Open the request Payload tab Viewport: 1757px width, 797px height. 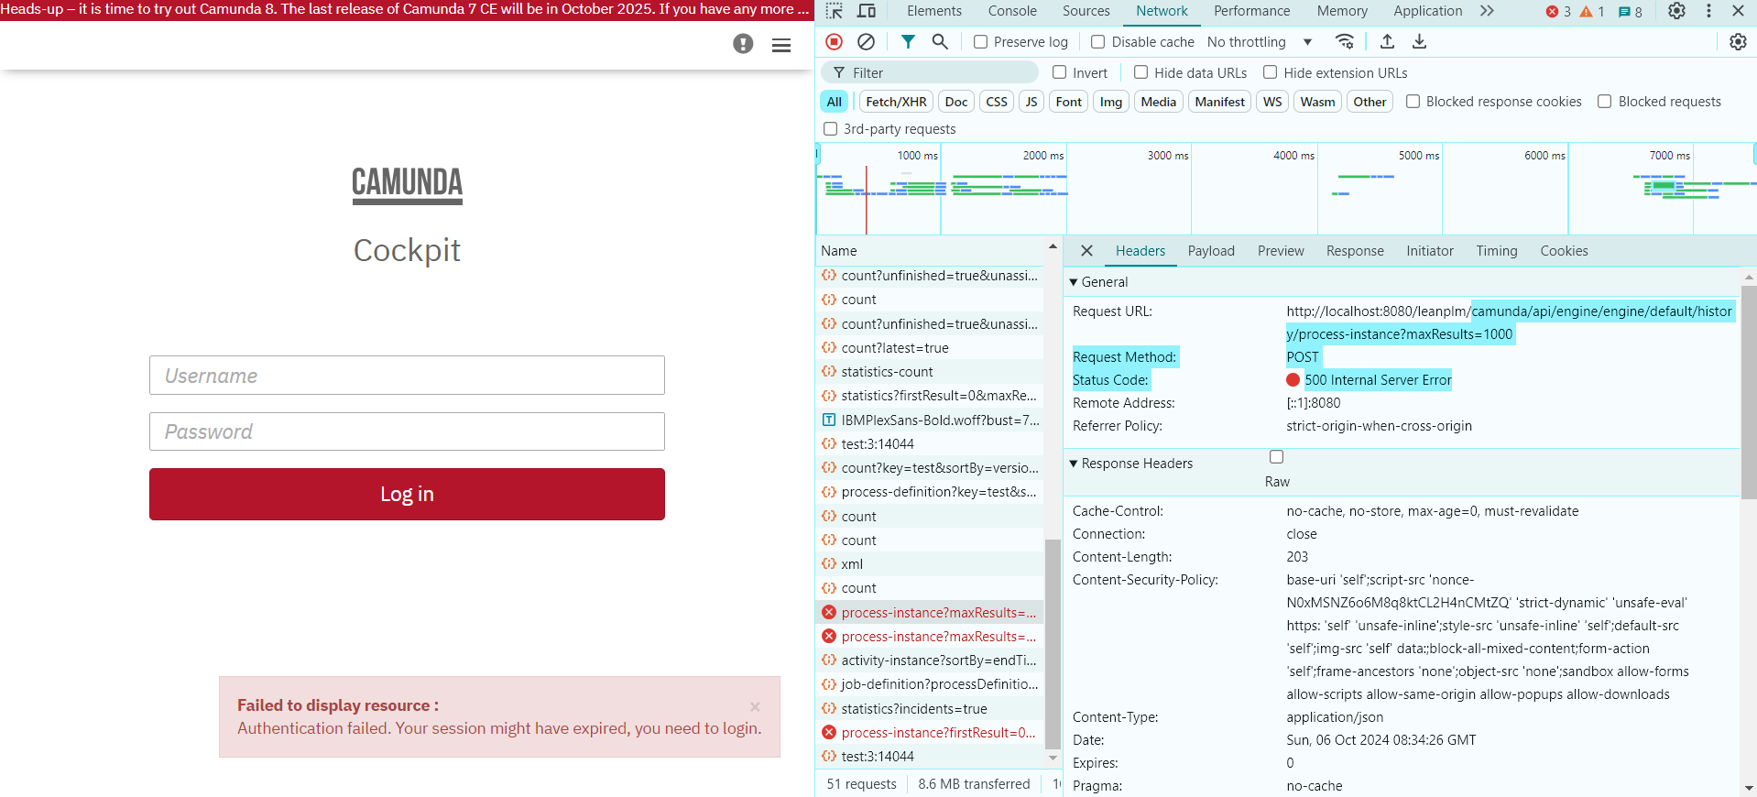[1211, 250]
